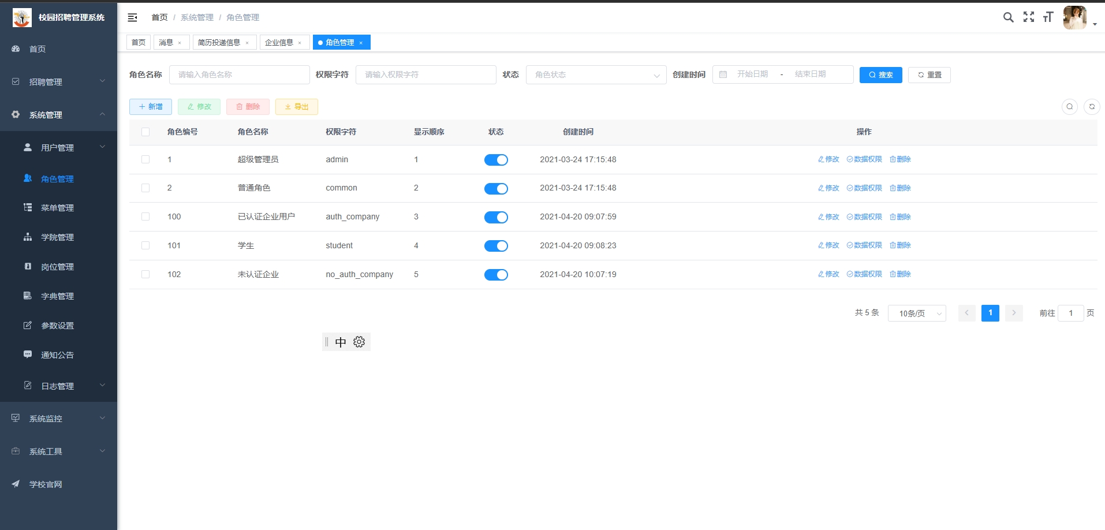Viewport: 1105px width, 530px height.
Task: Expand the 招聘管理 sidebar menu
Action: coord(58,82)
